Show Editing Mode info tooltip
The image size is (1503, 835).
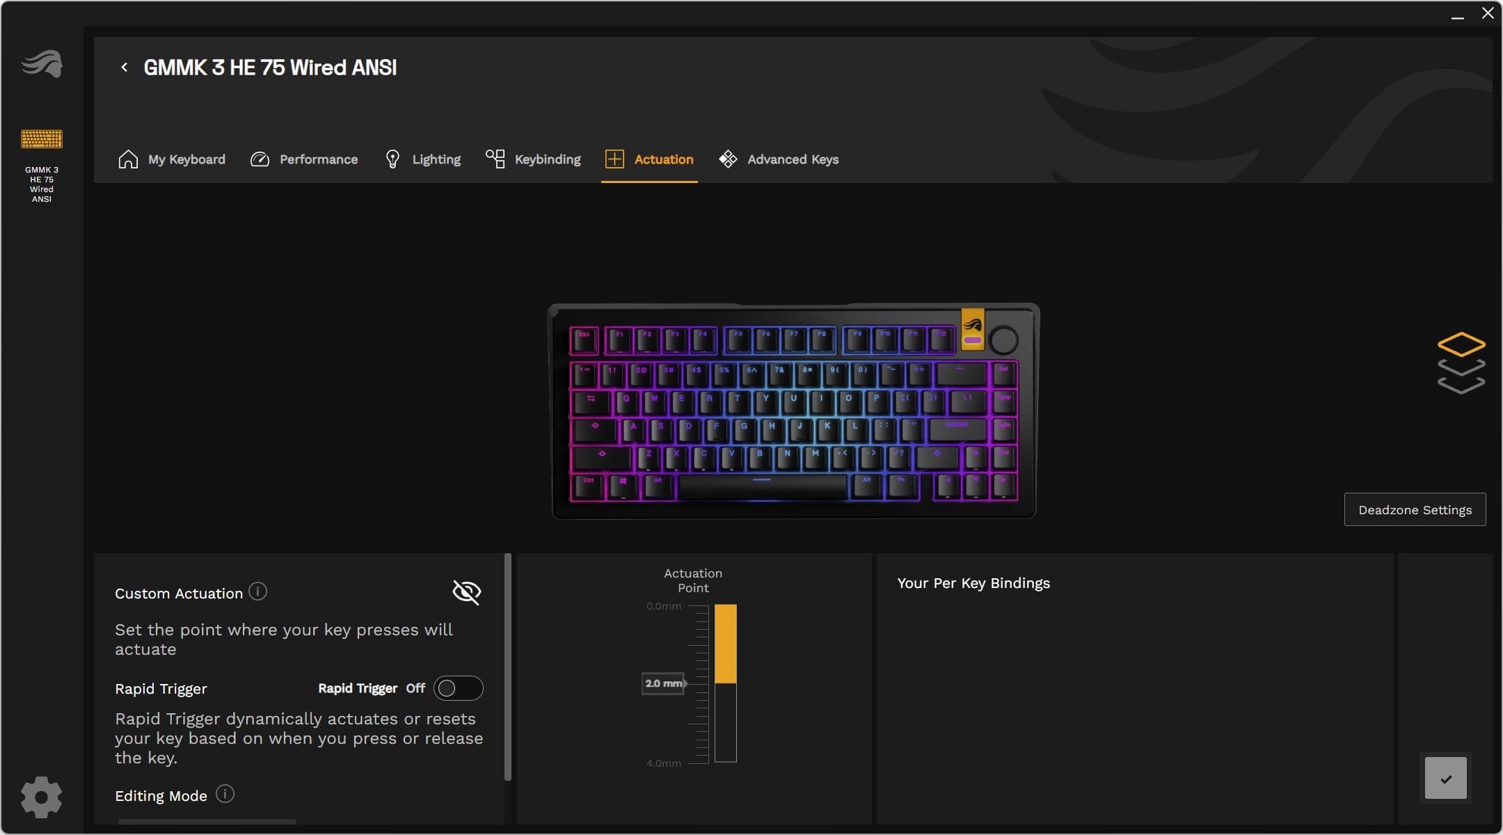click(x=225, y=794)
